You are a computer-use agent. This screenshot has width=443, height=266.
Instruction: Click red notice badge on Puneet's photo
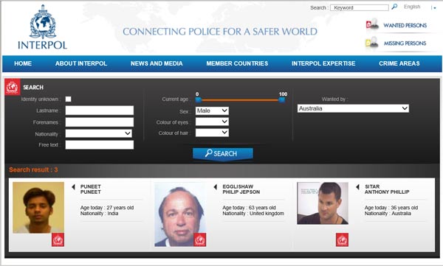pyautogui.click(x=58, y=239)
